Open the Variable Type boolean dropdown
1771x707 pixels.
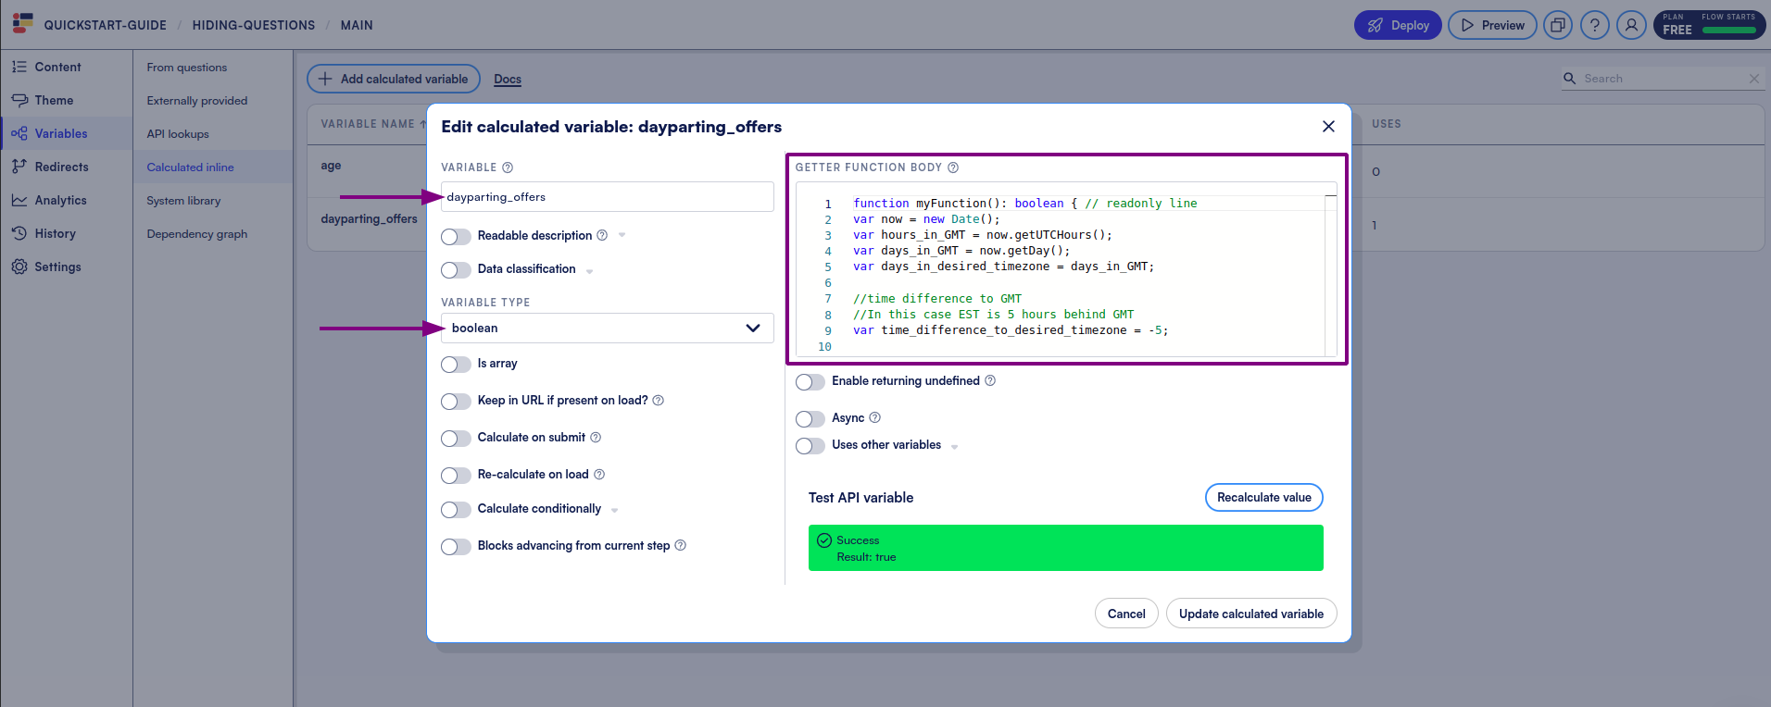[x=607, y=329]
